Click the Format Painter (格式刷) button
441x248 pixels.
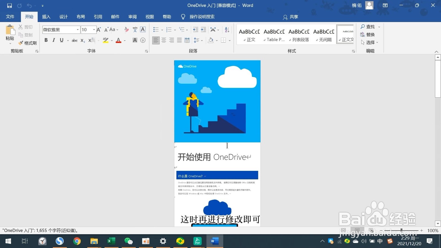pos(28,43)
